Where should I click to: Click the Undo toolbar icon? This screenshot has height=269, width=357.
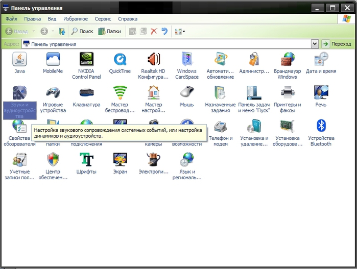pos(164,31)
